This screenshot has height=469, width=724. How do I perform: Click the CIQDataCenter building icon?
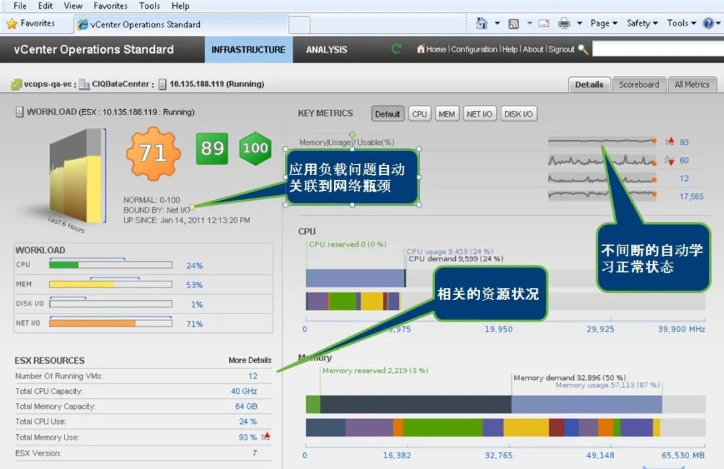84,84
